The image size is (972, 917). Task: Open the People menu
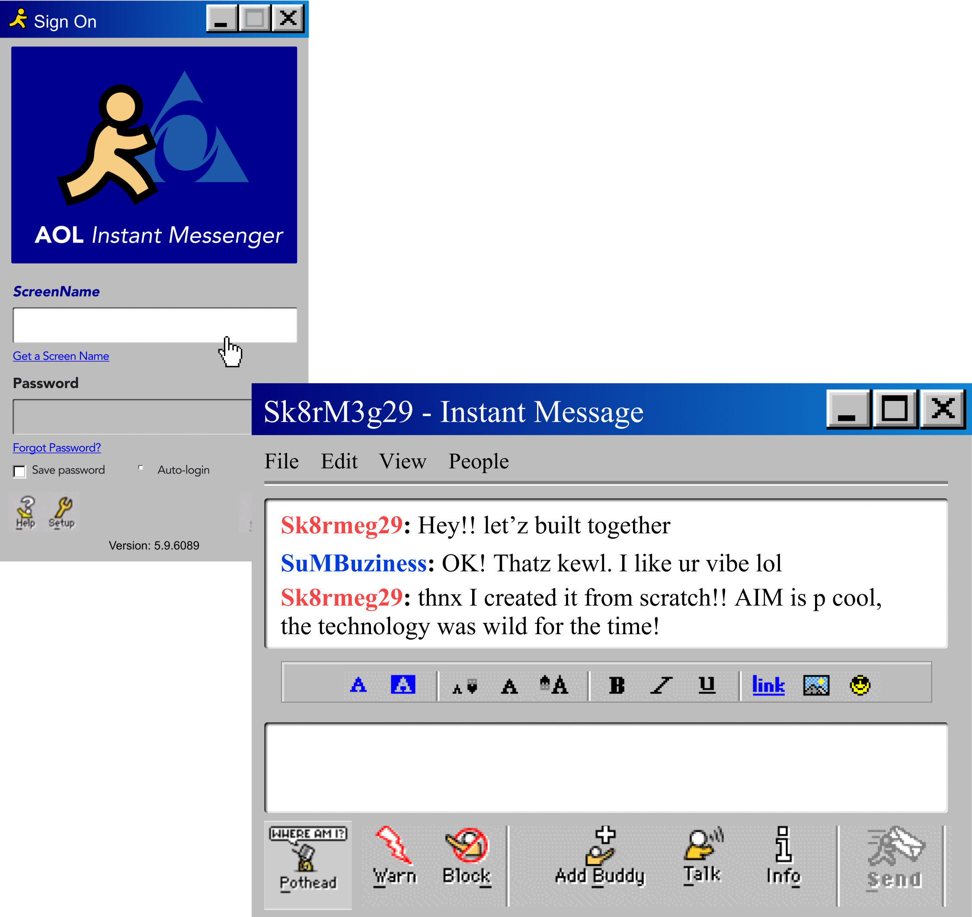[479, 462]
